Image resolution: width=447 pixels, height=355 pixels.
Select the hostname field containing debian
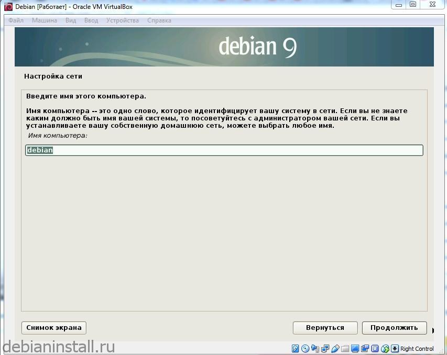(224, 150)
